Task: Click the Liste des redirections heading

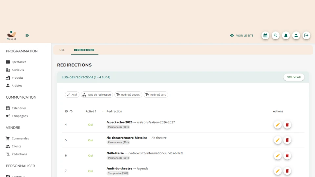Action: tap(86, 77)
